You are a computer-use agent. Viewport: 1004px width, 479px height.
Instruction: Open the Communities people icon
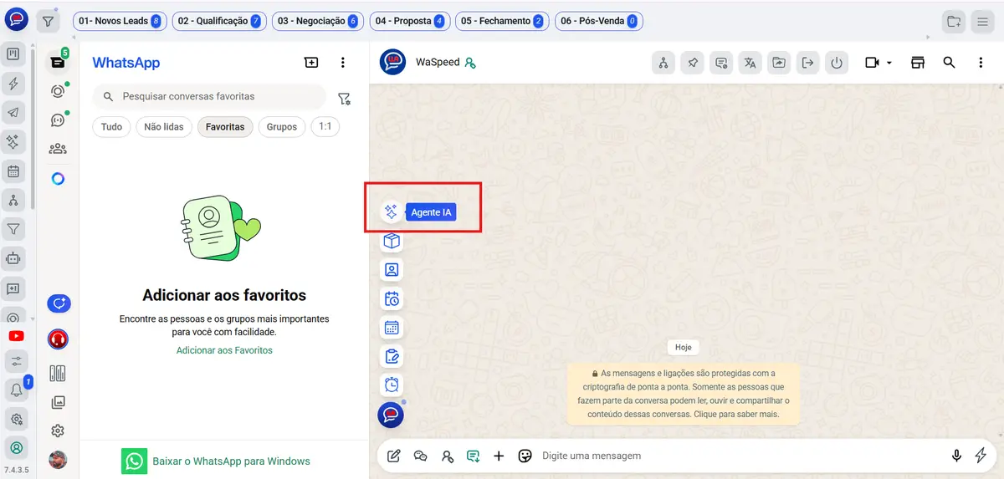58,149
